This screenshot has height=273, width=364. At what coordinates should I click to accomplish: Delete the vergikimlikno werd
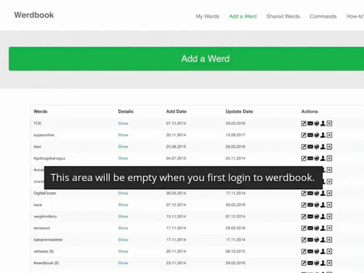point(329,217)
